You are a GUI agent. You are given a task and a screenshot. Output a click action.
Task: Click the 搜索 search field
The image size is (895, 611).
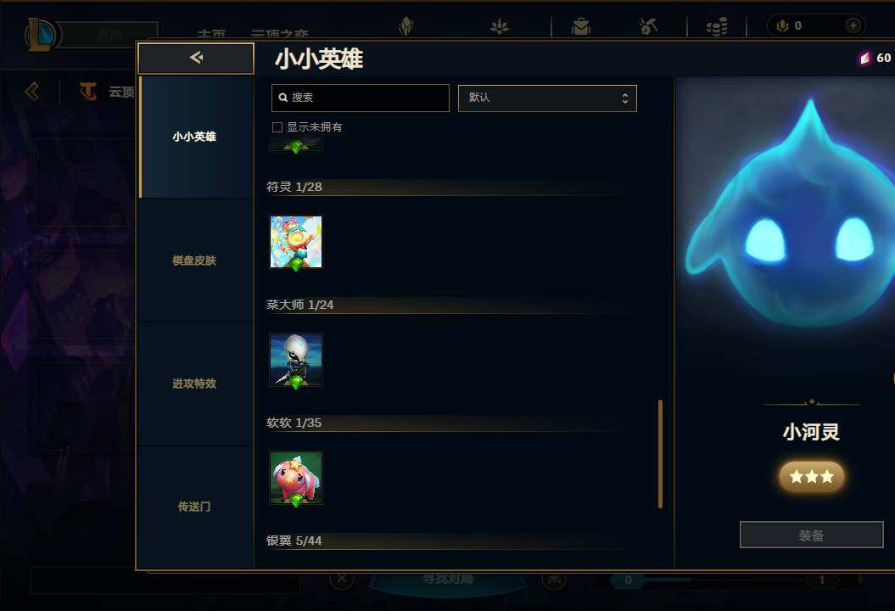[x=361, y=98]
